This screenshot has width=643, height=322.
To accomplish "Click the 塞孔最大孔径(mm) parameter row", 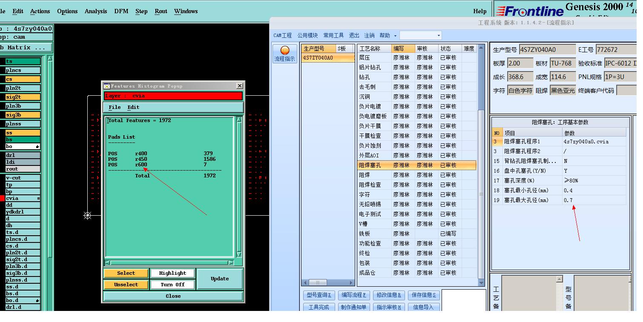I will [x=559, y=200].
